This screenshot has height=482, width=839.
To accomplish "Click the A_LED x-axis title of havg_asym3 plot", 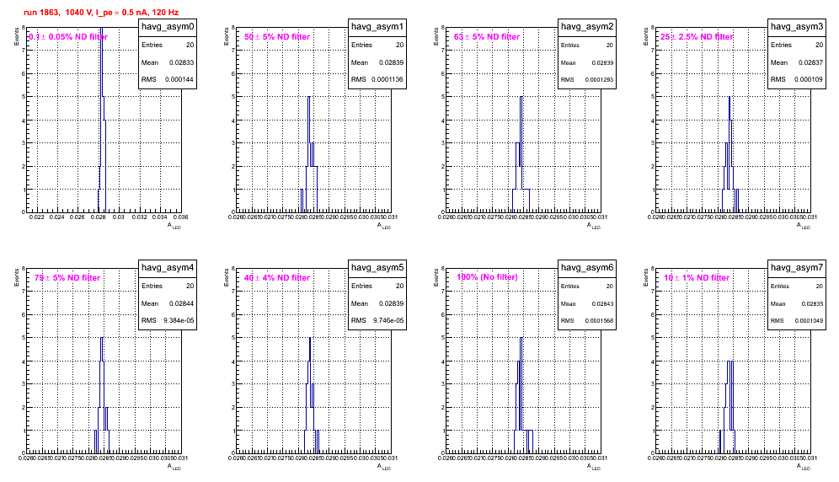I will [804, 226].
